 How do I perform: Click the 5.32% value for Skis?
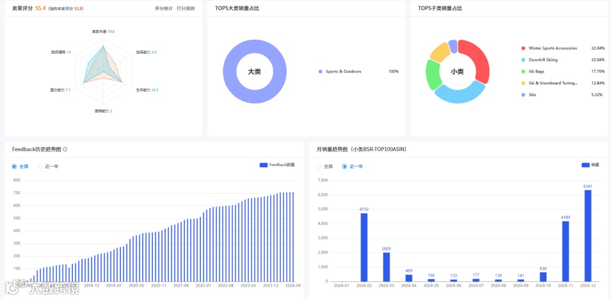tap(598, 95)
